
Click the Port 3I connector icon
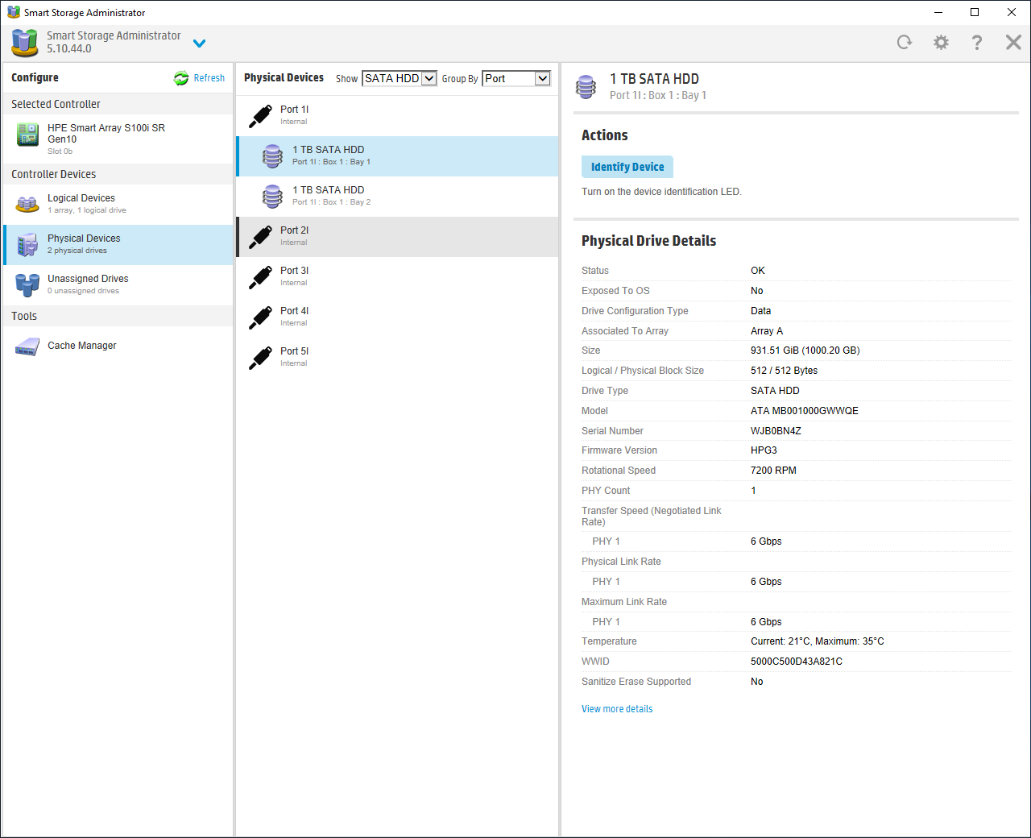pyautogui.click(x=260, y=277)
